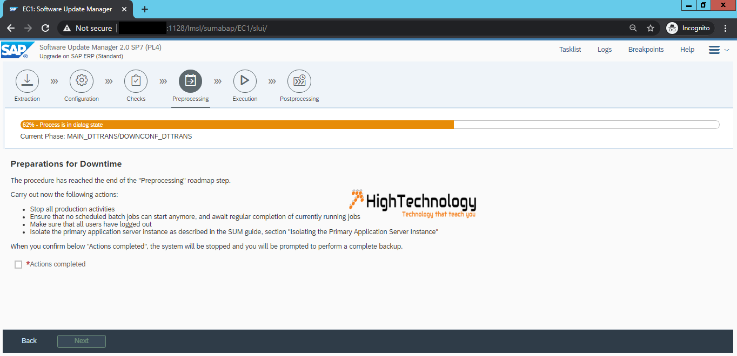Image resolution: width=737 pixels, height=356 pixels.
Task: Click the Current Phase MAIN_DTTRANS text
Action: tap(106, 136)
